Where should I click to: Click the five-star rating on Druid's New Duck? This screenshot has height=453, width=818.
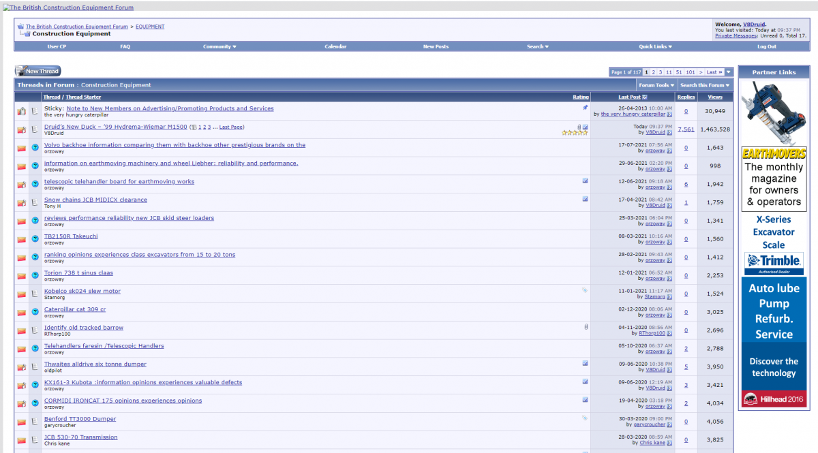(x=575, y=133)
